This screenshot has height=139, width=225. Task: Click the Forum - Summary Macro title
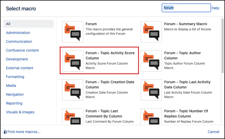[185, 24]
